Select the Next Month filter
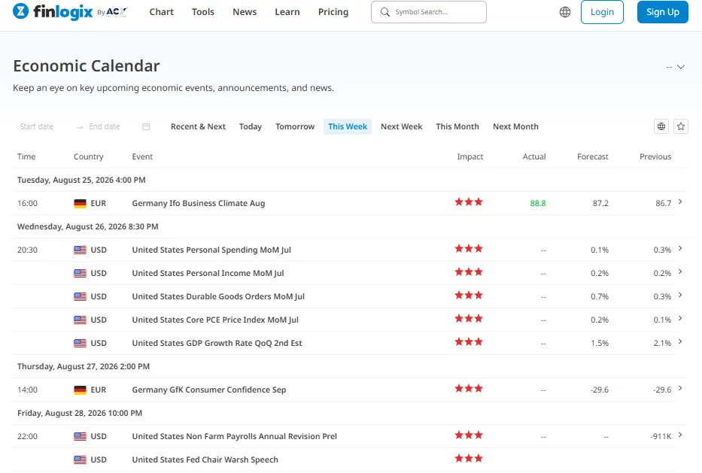Viewport: 702px width, 473px height. 515,126
